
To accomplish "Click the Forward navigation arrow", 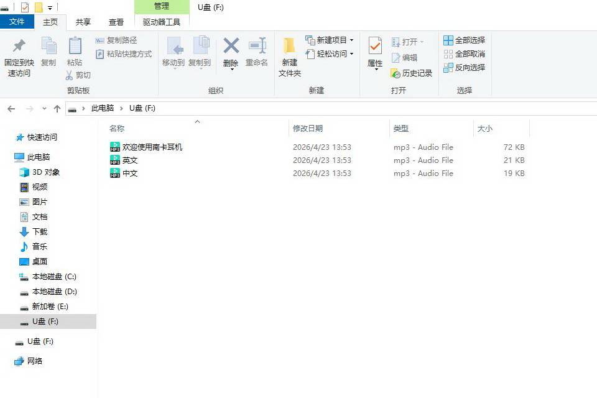I will (29, 109).
